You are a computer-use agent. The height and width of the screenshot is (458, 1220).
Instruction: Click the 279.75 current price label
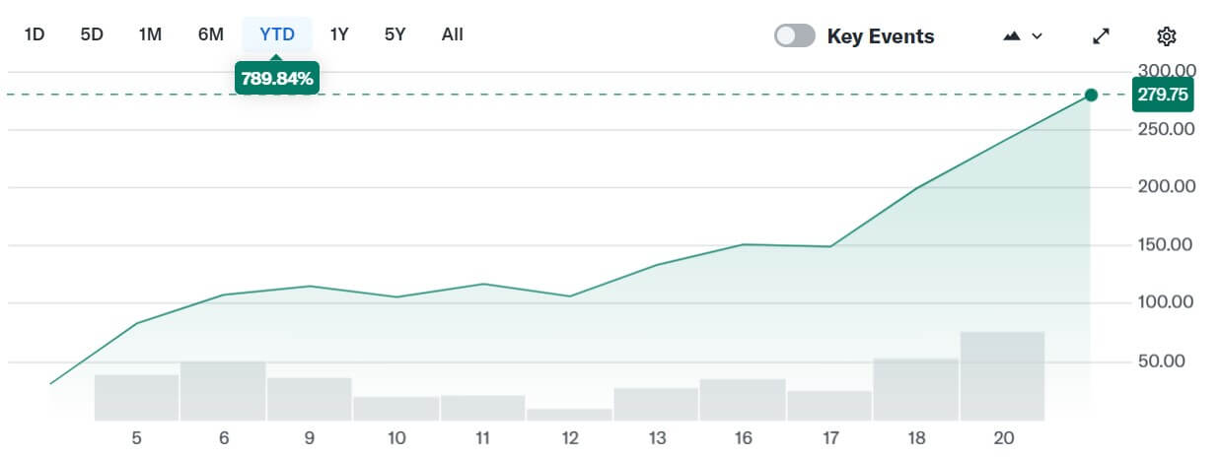point(1163,96)
